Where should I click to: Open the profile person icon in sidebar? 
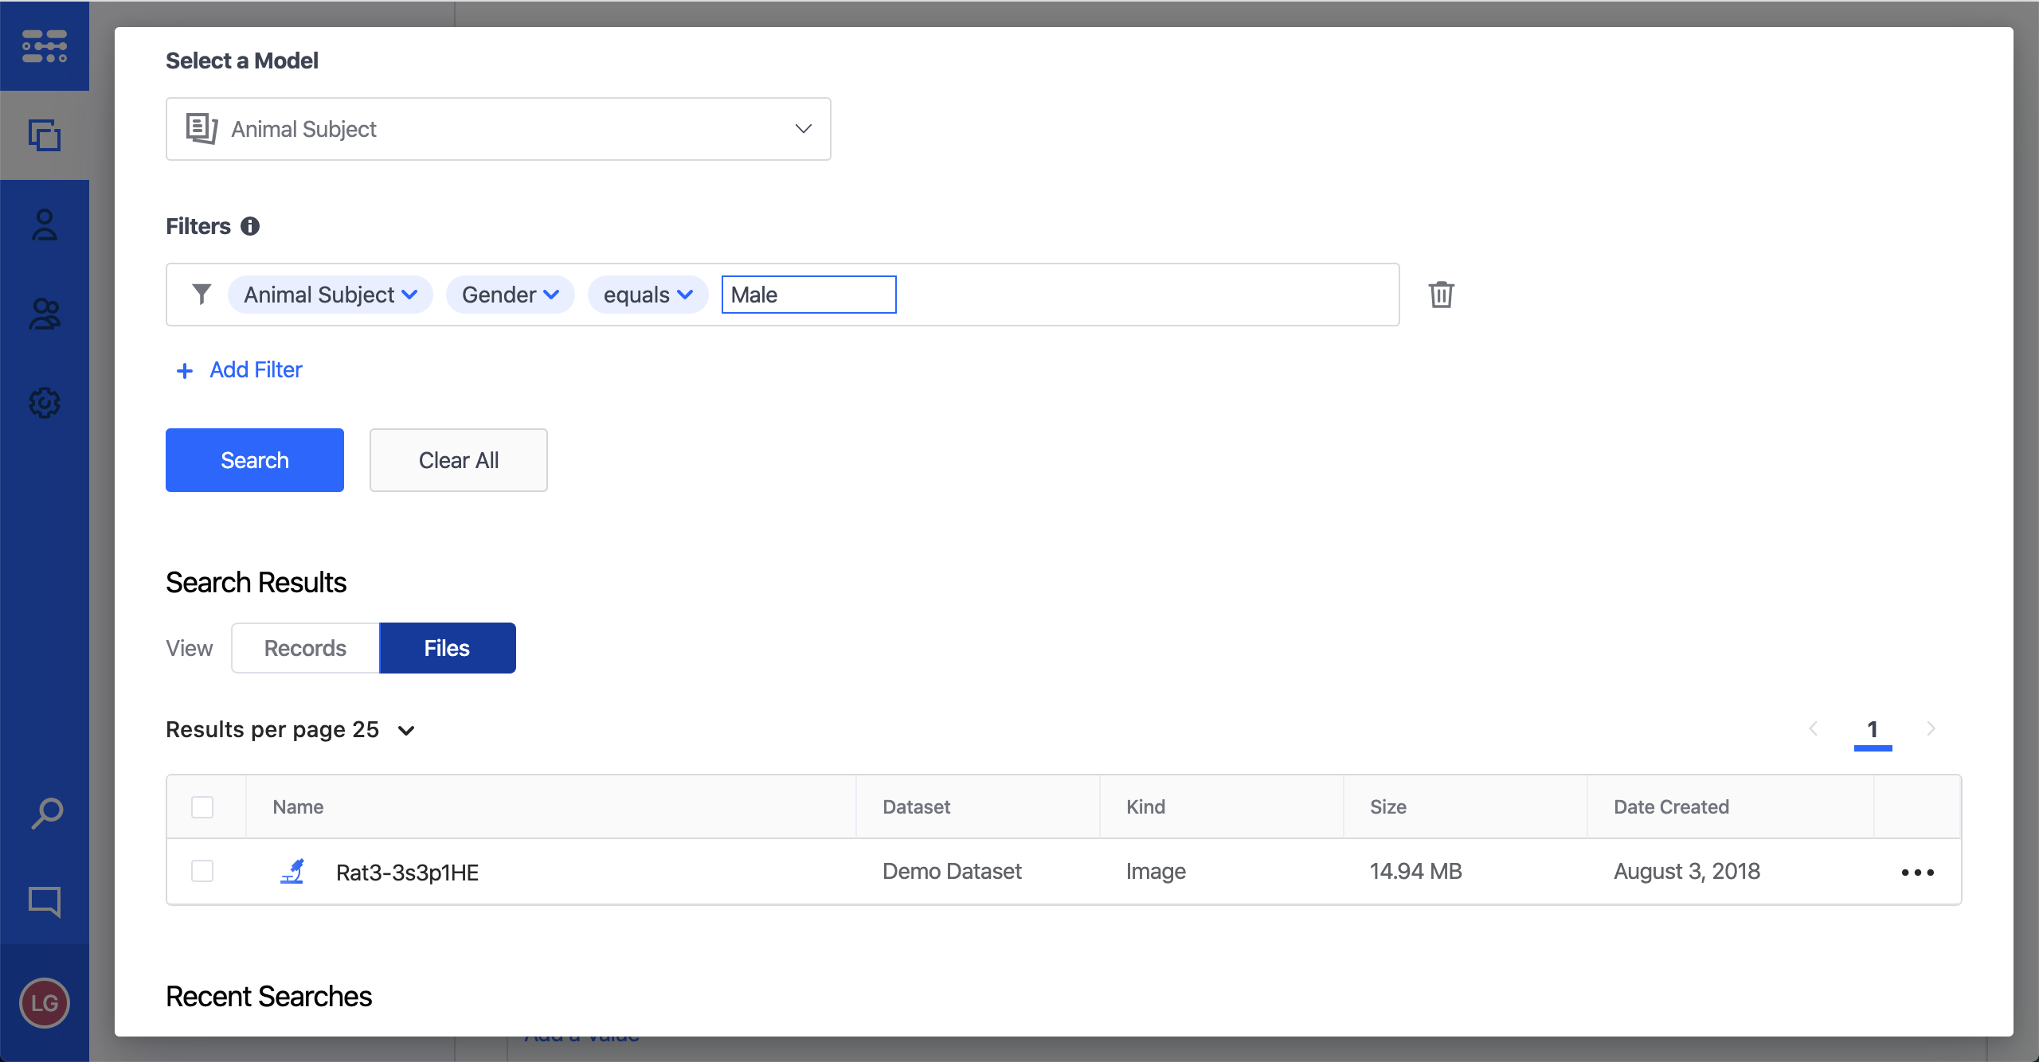click(x=45, y=225)
